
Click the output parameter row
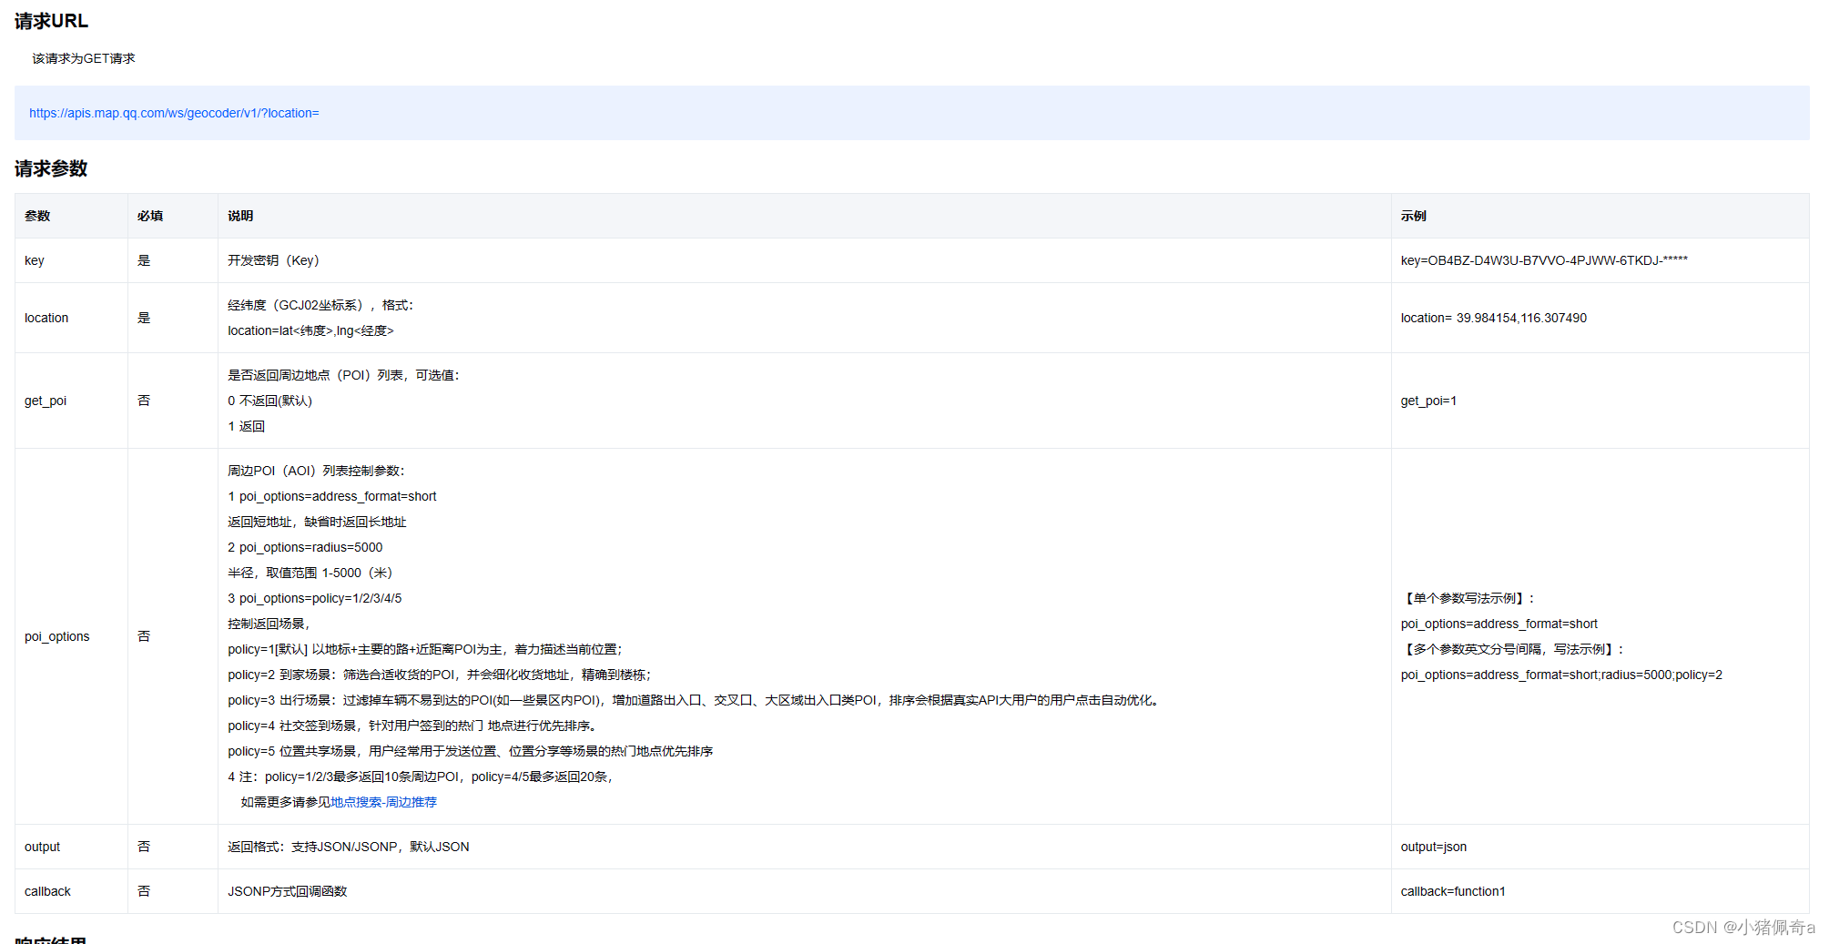click(42, 847)
